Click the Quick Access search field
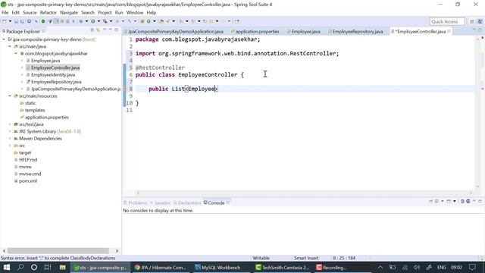 coord(447,21)
